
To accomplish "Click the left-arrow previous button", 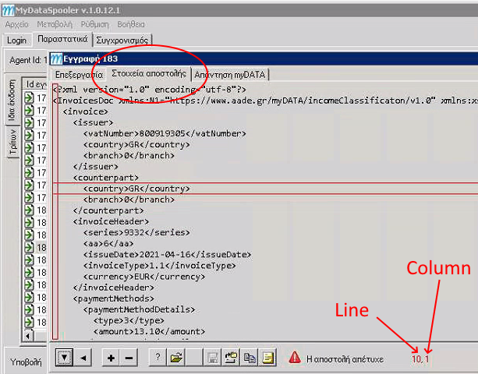I will [83, 358].
